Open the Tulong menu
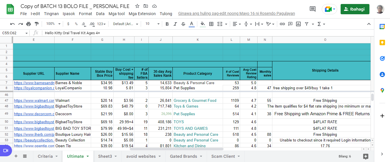The width and height of the screenshot is (390, 162). click(166, 14)
